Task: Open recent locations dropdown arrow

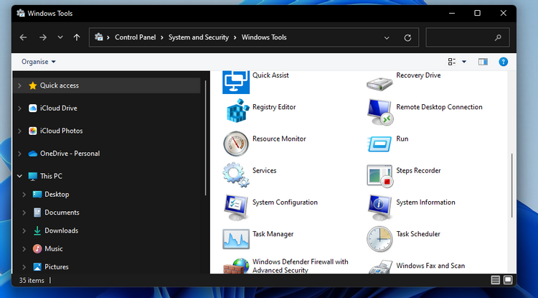Action: pos(60,37)
